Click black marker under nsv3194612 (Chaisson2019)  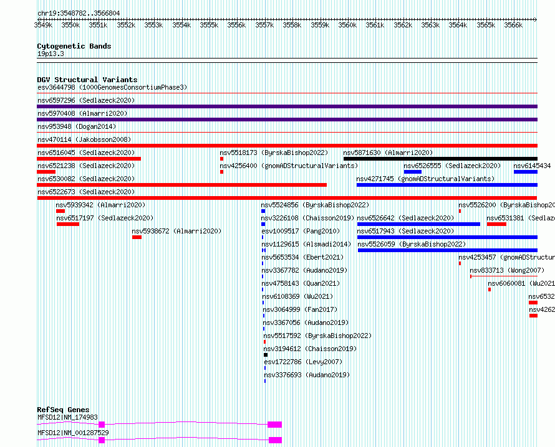(266, 355)
